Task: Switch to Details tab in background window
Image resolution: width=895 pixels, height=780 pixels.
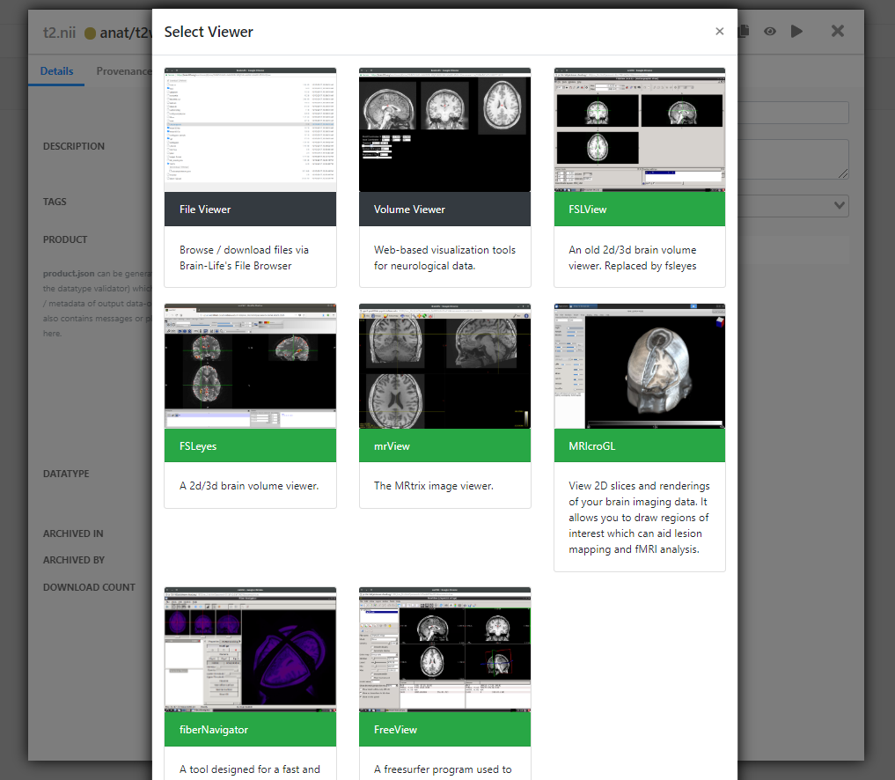Action: pyautogui.click(x=56, y=71)
